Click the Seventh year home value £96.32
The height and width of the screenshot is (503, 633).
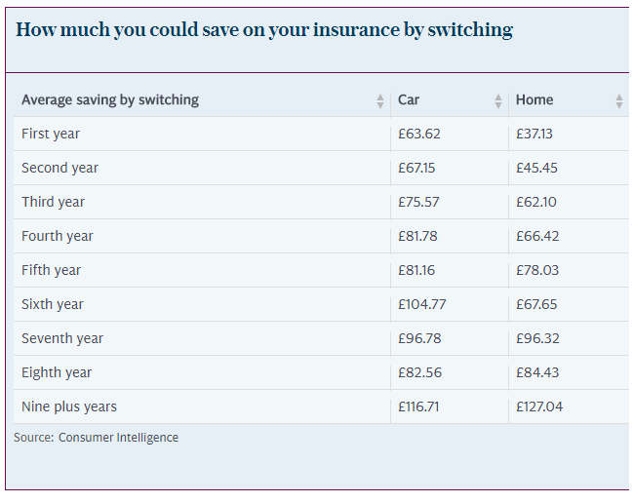tap(536, 338)
